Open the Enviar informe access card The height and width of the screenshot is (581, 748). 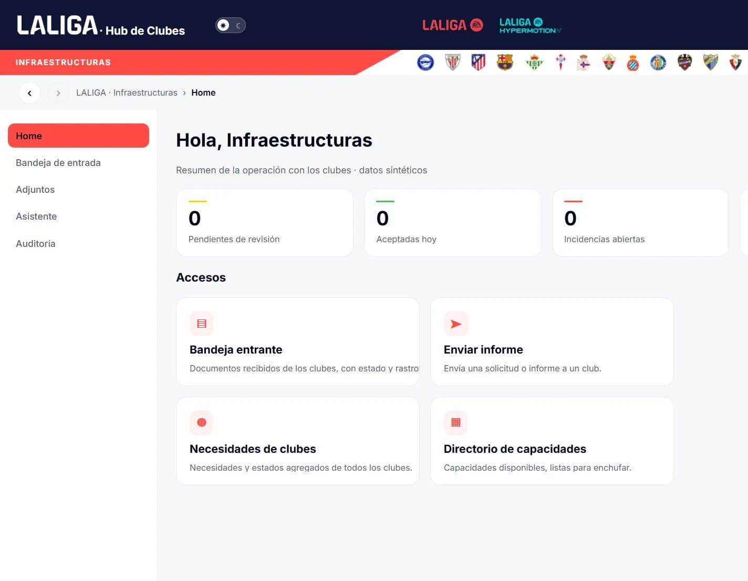[552, 342]
